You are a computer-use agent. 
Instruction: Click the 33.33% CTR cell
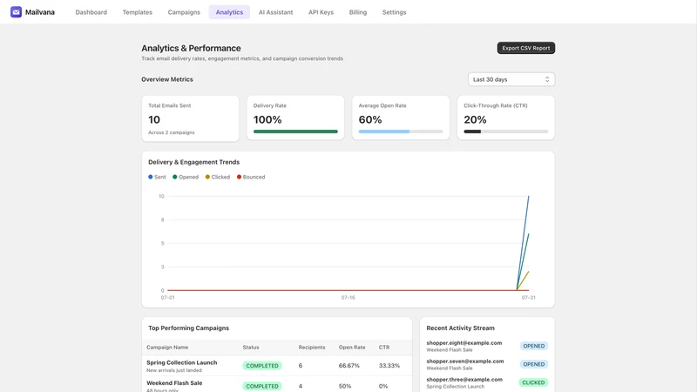[389, 366]
